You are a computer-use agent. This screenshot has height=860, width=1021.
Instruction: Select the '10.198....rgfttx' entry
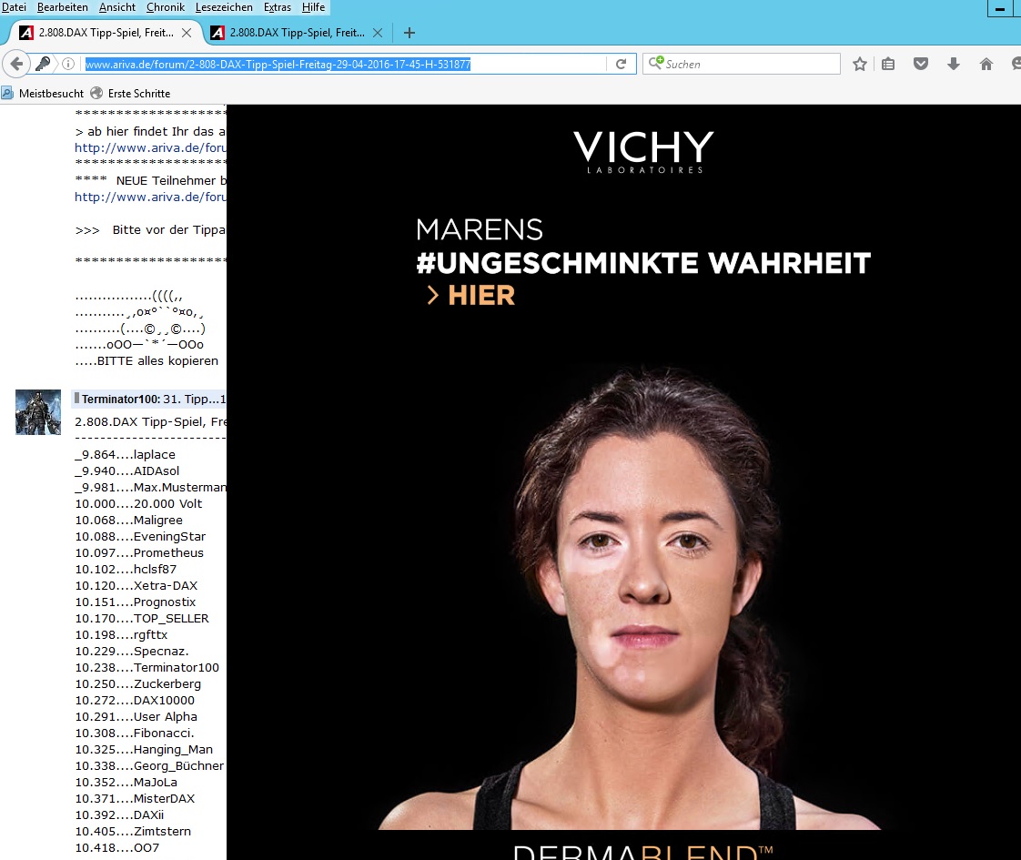[121, 634]
